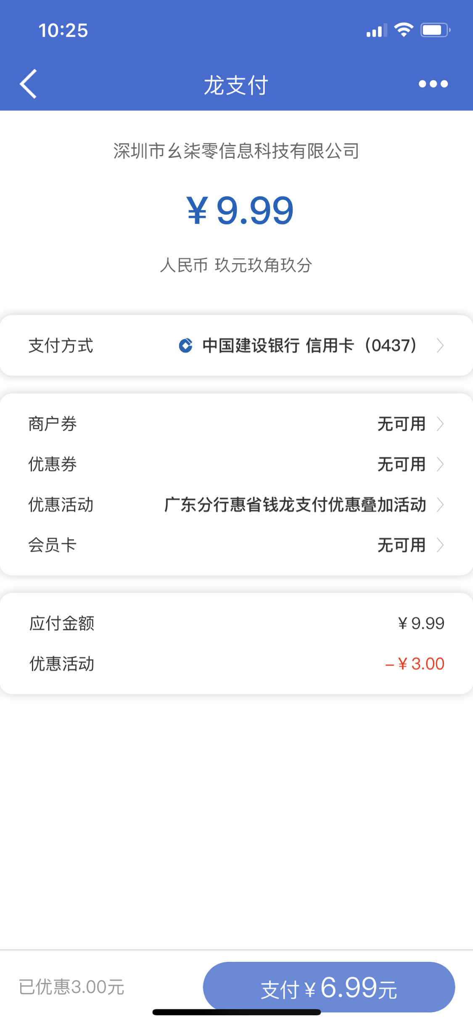Expand the 优惠券 row chevron
Viewport: 473px width, 1025px height.
(x=440, y=464)
